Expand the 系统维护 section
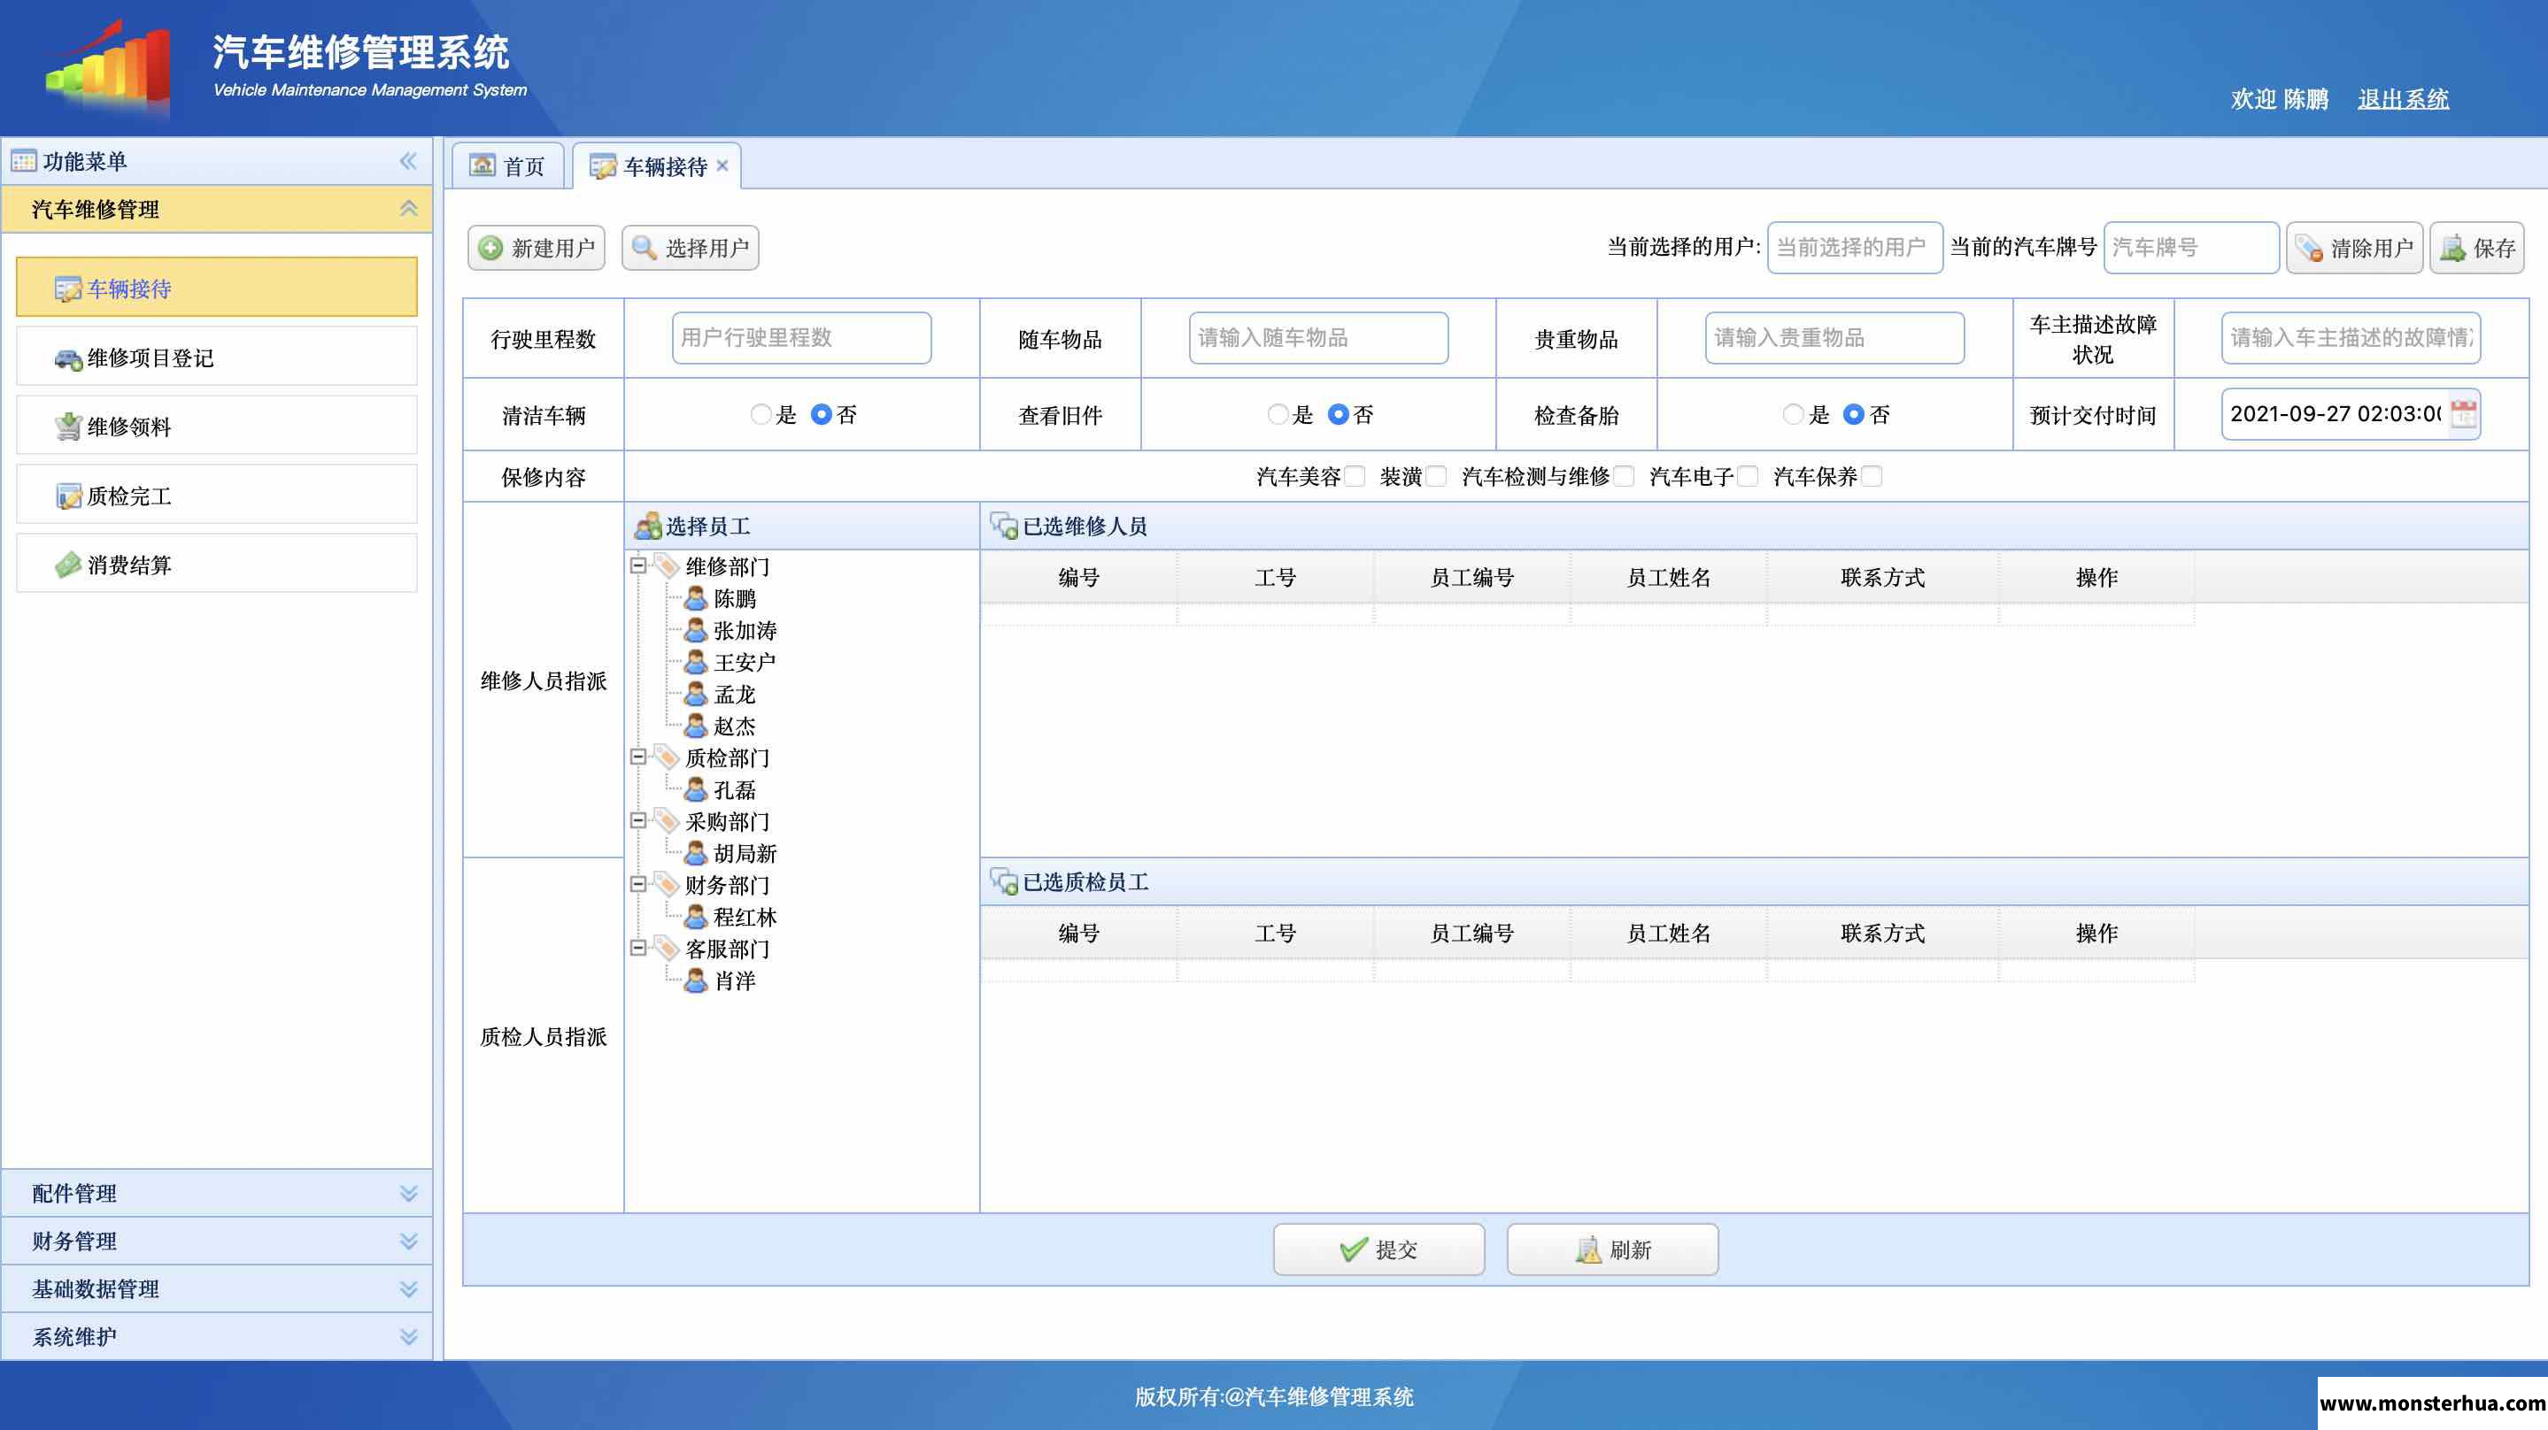The image size is (2548, 1430). (408, 1336)
